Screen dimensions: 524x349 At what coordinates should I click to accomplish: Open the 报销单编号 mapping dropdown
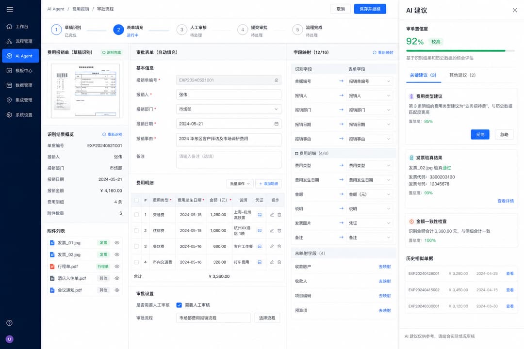point(370,81)
